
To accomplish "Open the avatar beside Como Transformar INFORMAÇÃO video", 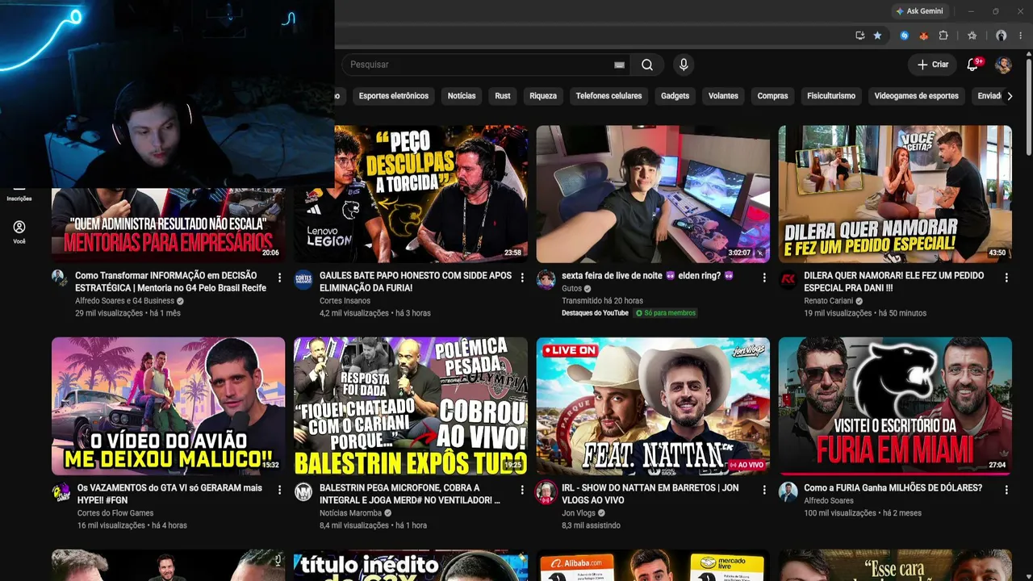I will tap(60, 278).
